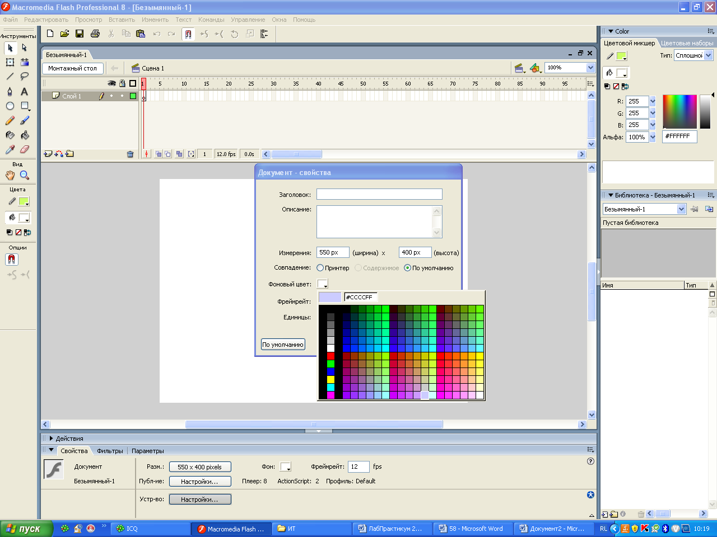Delete layer with the trash icon

(x=131, y=154)
